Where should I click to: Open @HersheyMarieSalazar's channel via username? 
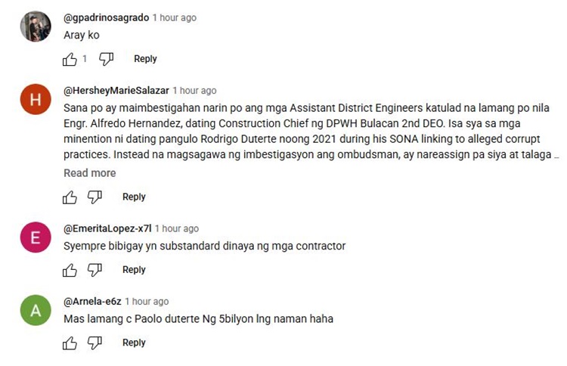point(116,91)
